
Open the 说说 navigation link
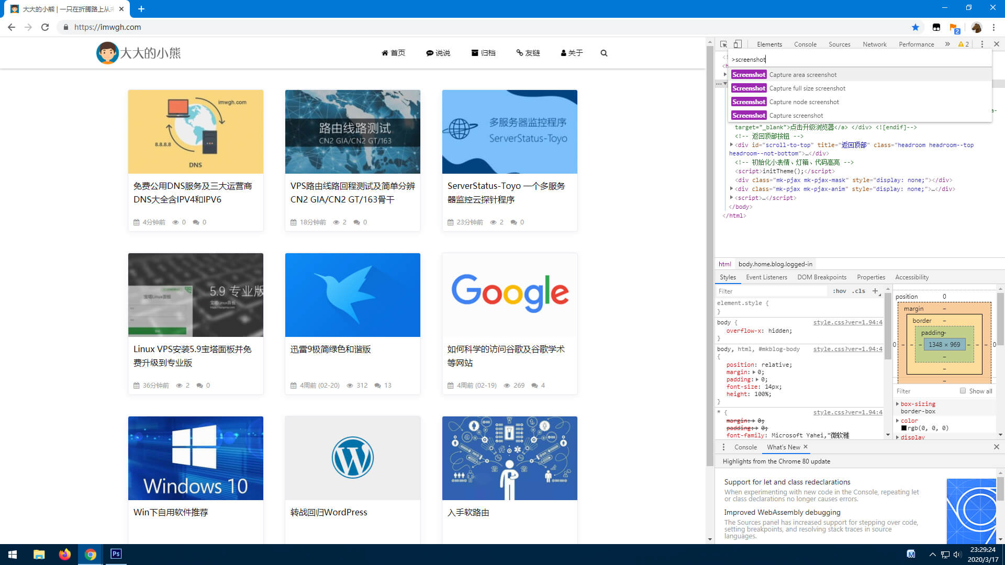[x=438, y=53]
